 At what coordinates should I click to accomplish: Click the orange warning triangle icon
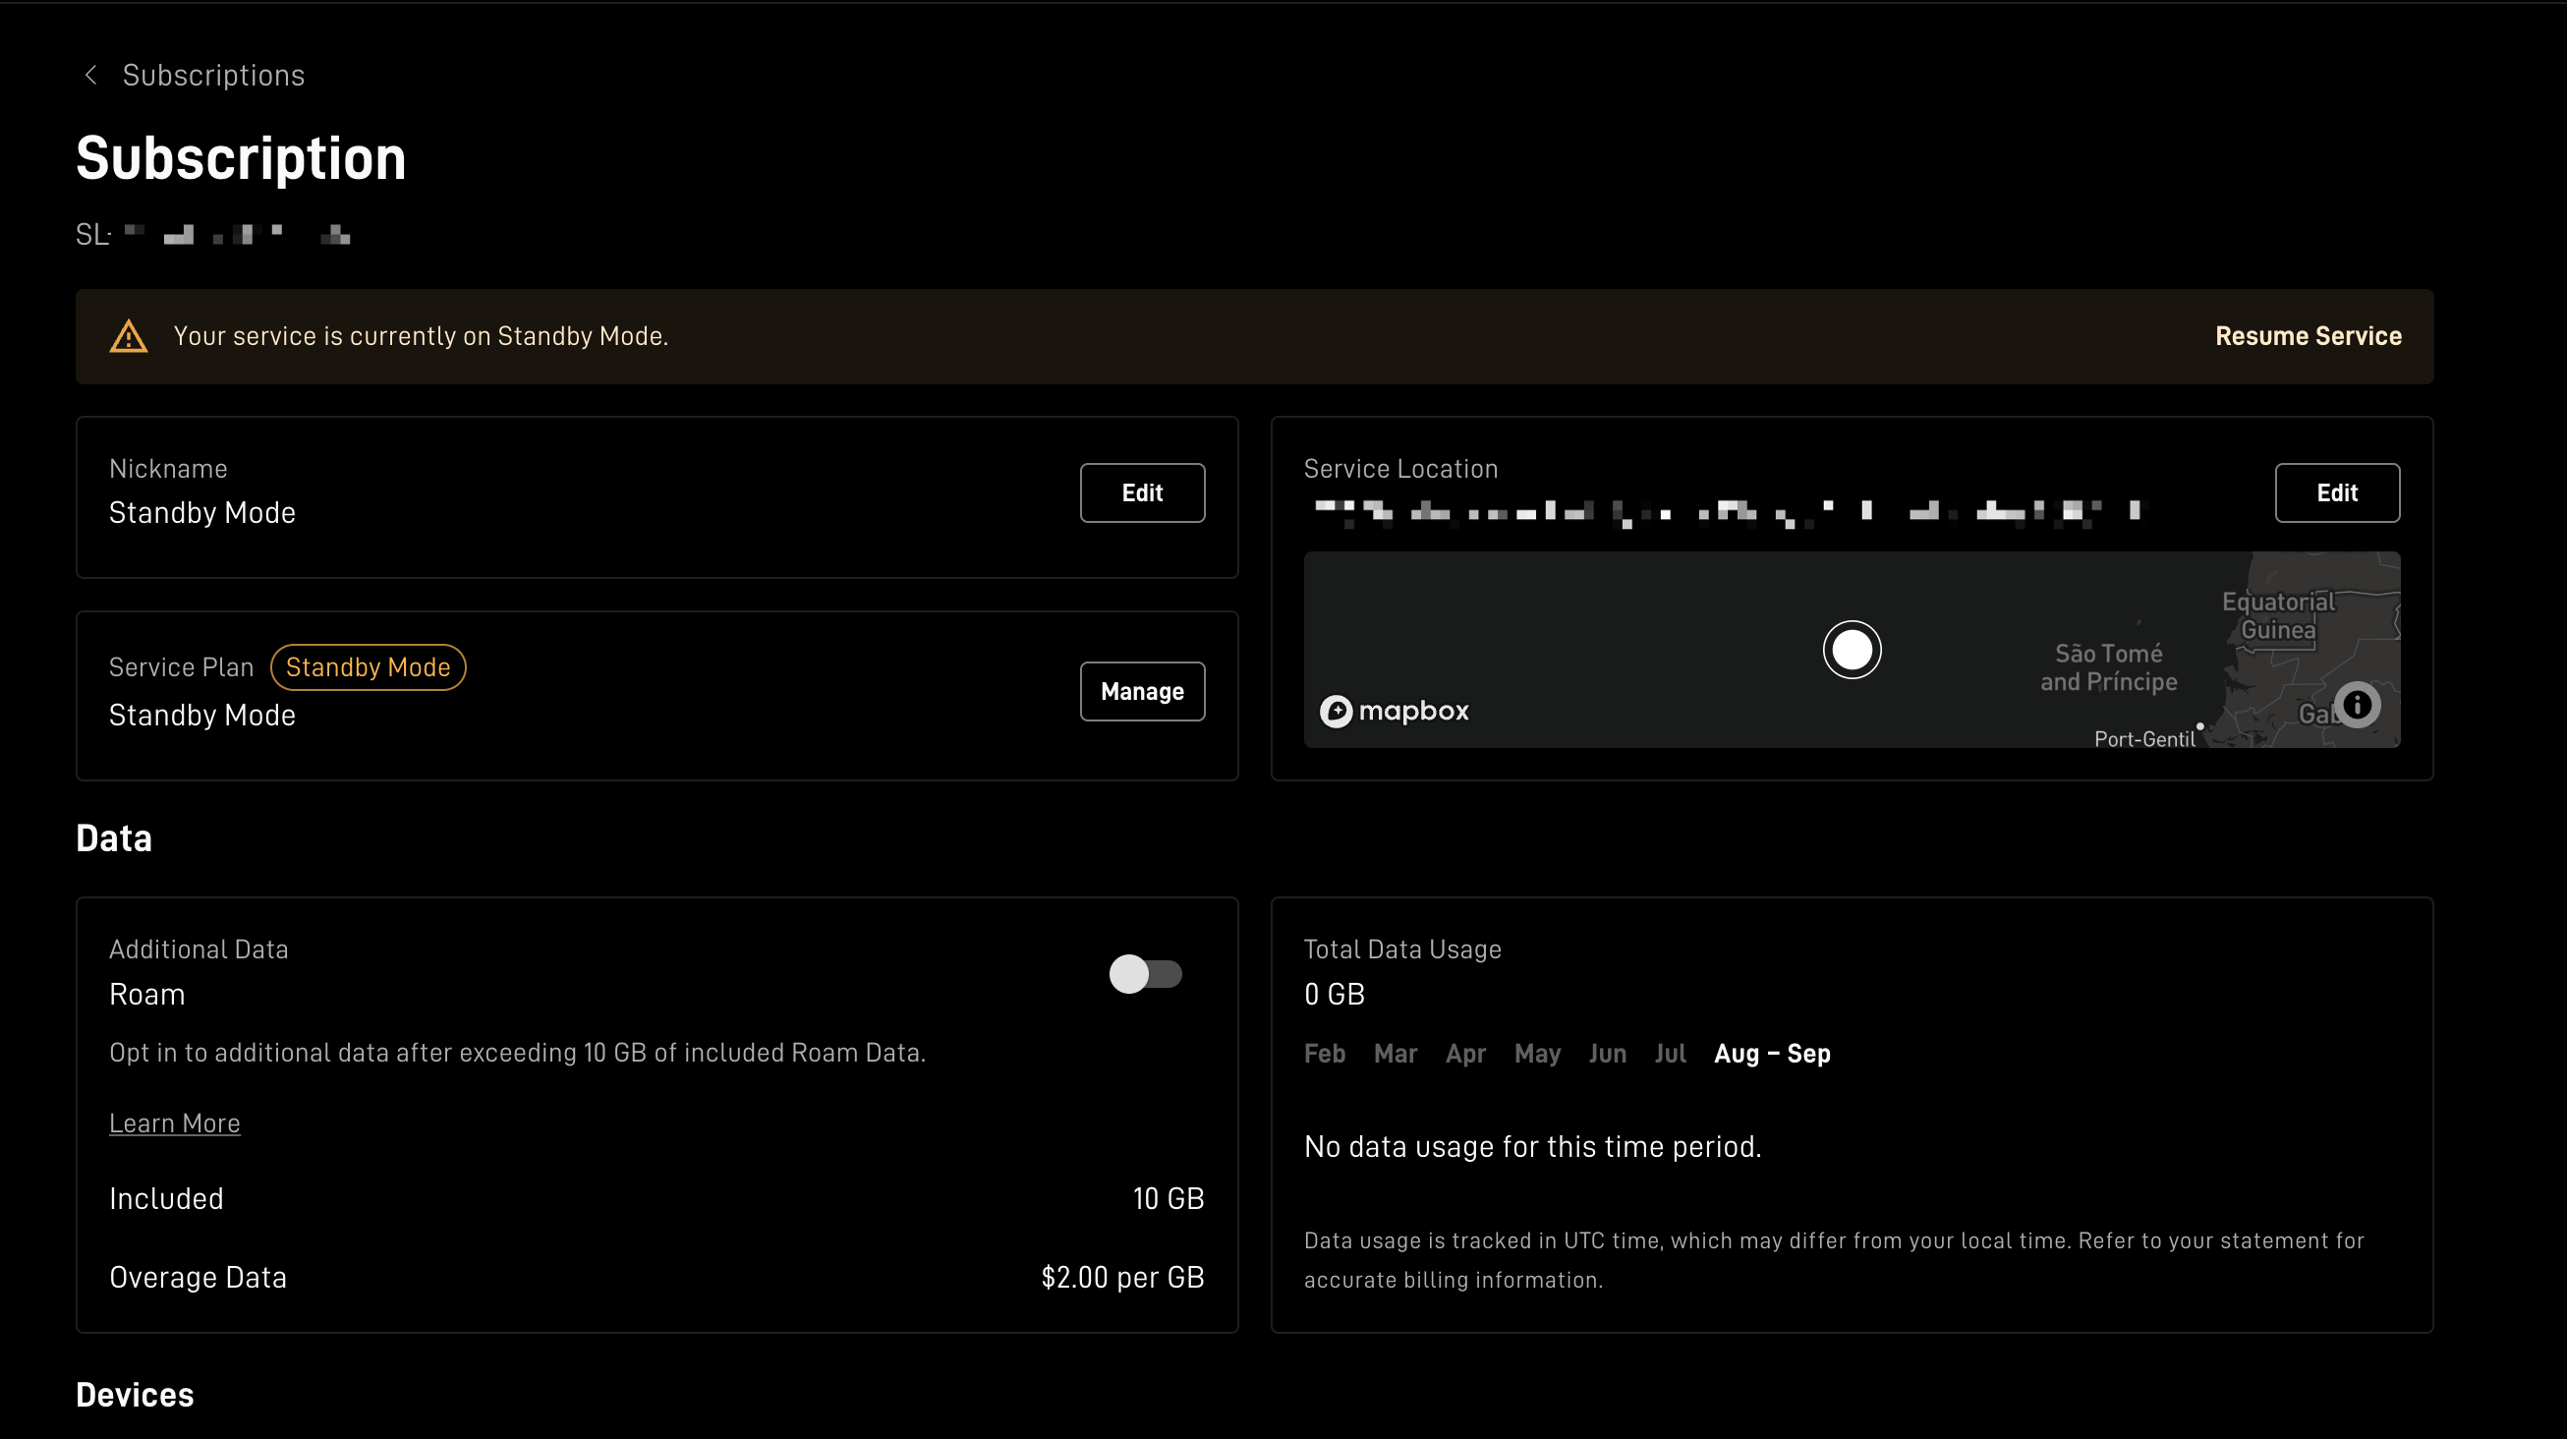pyautogui.click(x=129, y=337)
